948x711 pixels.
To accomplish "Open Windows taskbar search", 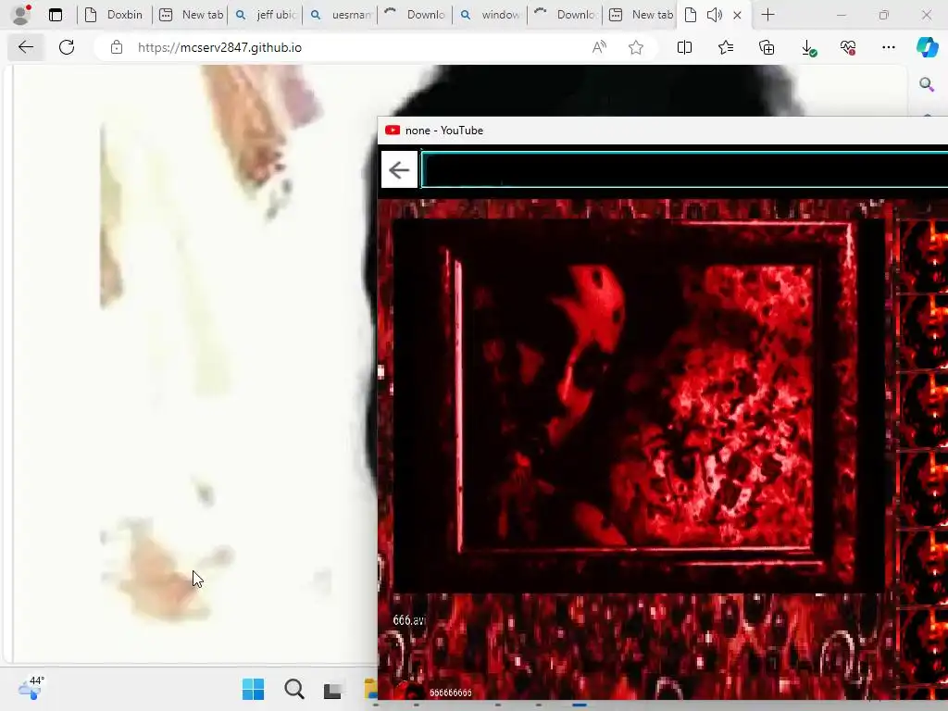I will [293, 689].
